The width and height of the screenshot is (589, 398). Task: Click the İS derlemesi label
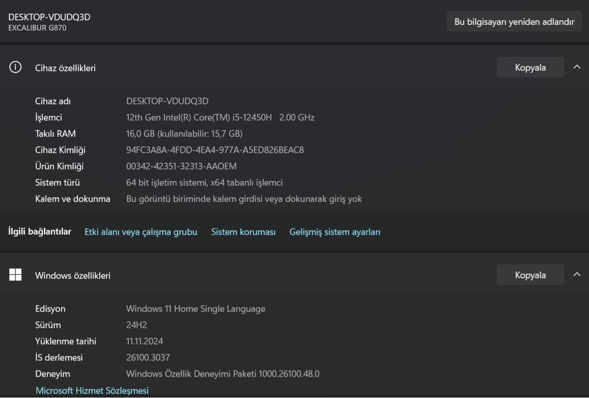pyautogui.click(x=59, y=357)
